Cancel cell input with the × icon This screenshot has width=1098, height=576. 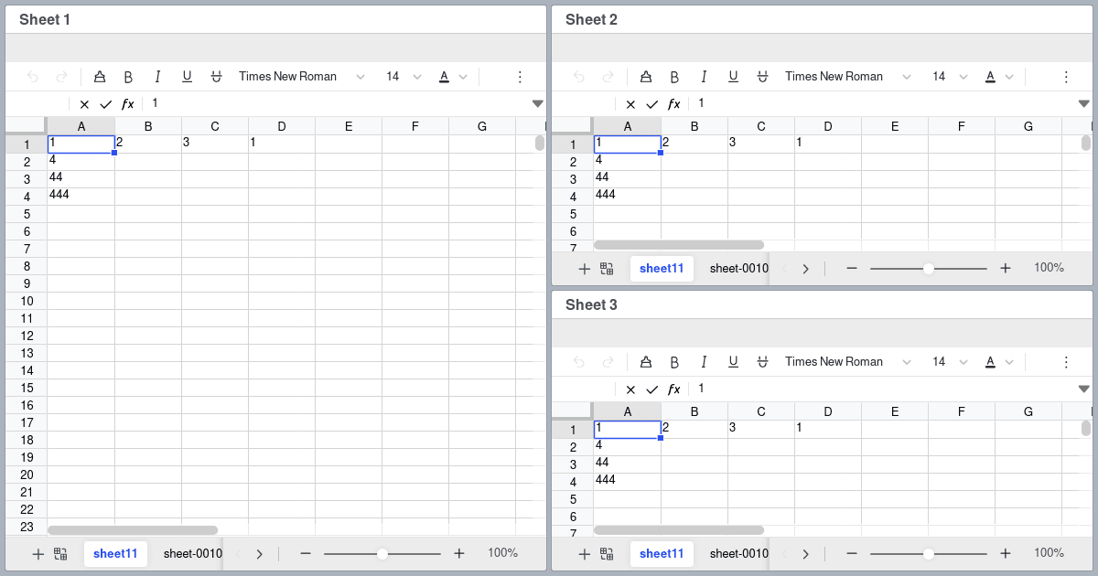(x=84, y=103)
